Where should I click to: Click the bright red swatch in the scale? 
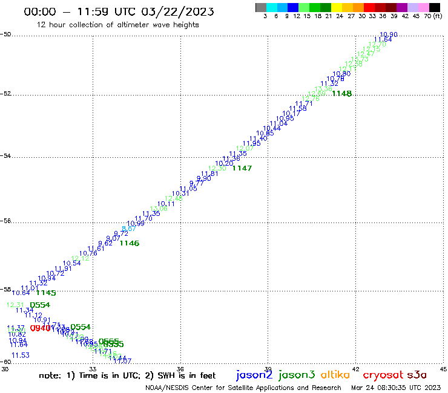[x=369, y=7]
